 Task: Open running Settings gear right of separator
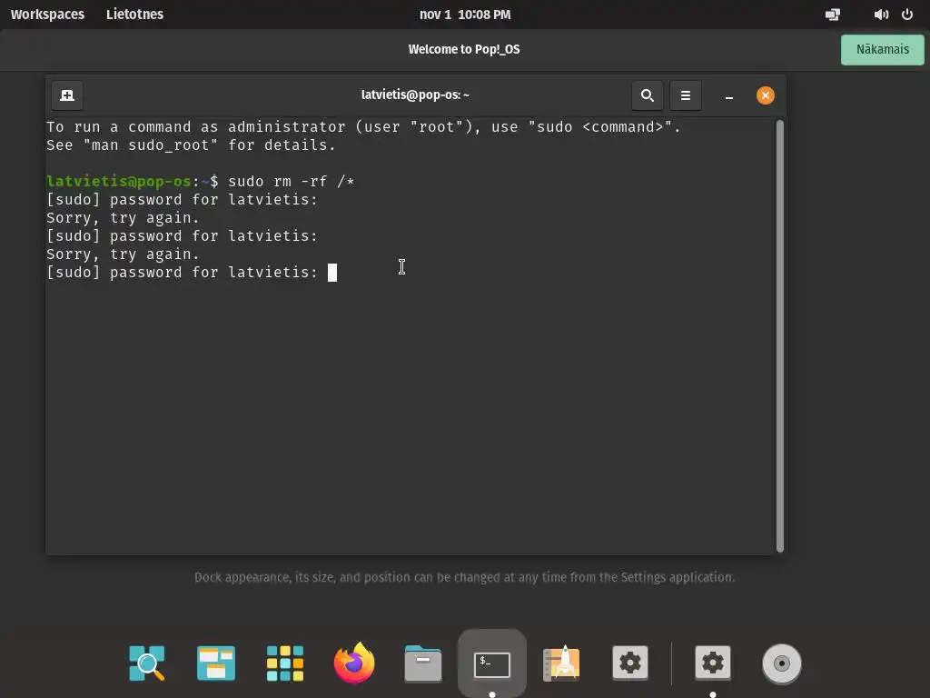click(712, 663)
